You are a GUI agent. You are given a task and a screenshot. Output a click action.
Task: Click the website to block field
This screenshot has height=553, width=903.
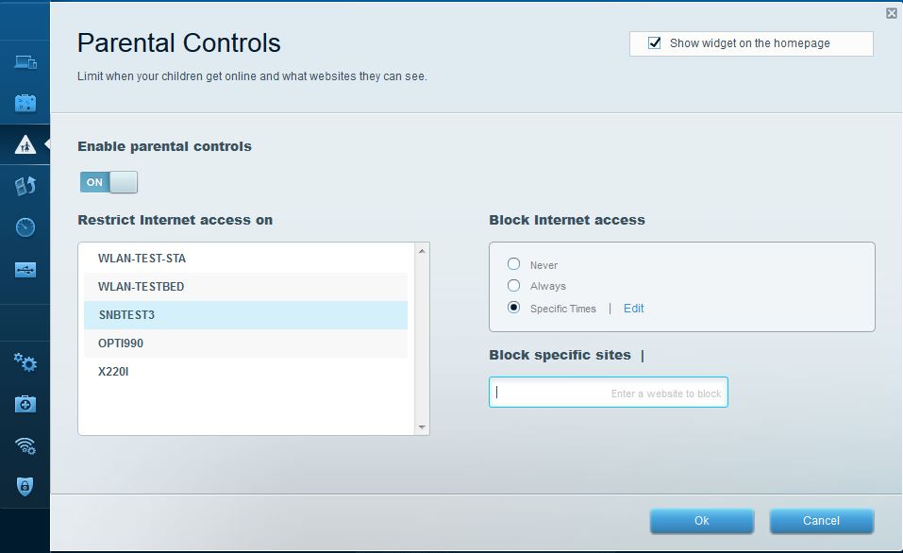coord(608,393)
